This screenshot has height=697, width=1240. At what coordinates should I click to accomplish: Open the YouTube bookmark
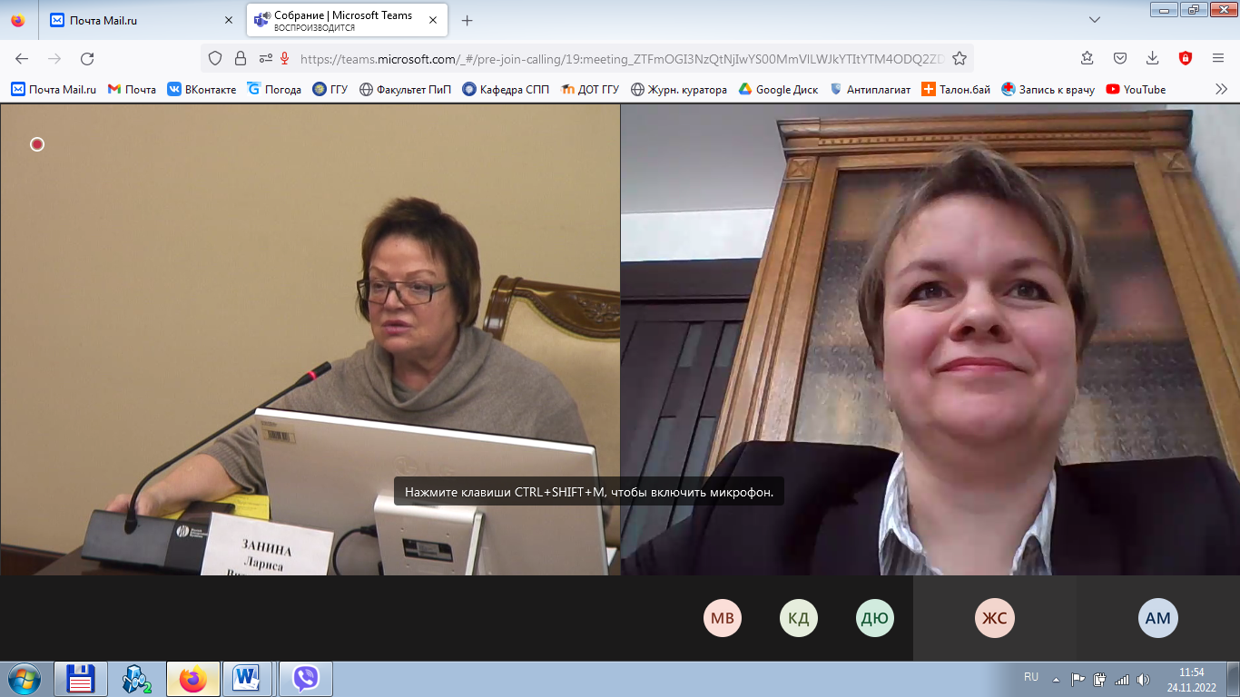click(1136, 89)
